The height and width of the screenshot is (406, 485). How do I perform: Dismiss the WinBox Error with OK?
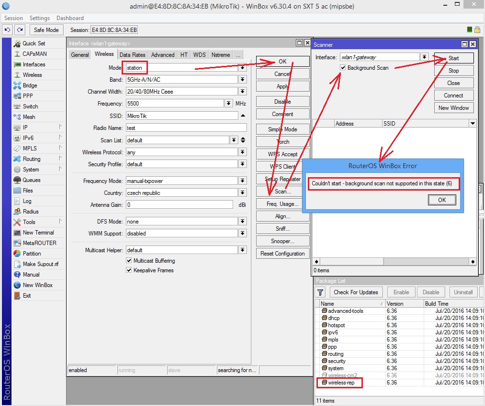tap(442, 200)
